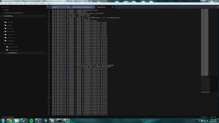219x123 pixels.
Task: Open the Help menu
Action: [x=49, y=4]
